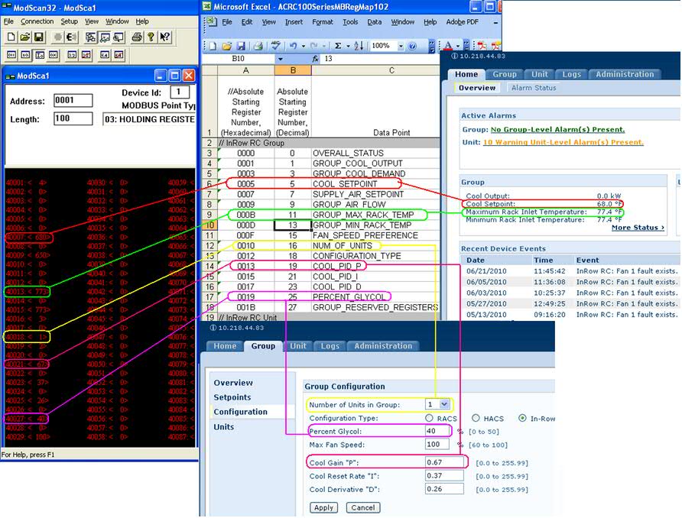
Task: Click yellow question mark About icon in ModScan32
Action: click(151, 37)
